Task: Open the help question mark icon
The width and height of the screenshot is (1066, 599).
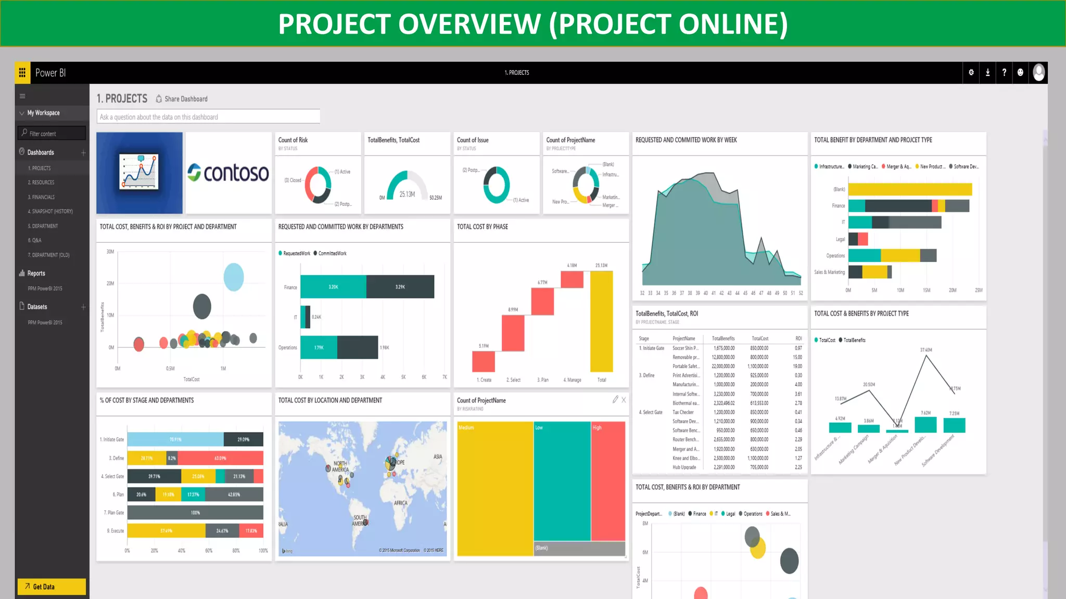Action: (1004, 73)
